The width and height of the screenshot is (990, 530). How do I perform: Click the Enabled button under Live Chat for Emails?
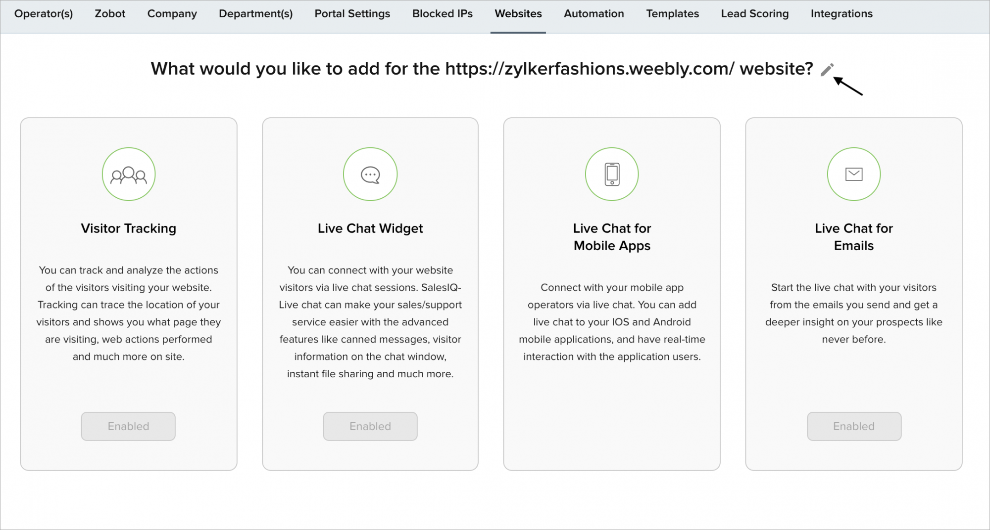854,426
